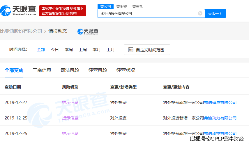Switch to the 查关系 search tab

click(x=137, y=7)
